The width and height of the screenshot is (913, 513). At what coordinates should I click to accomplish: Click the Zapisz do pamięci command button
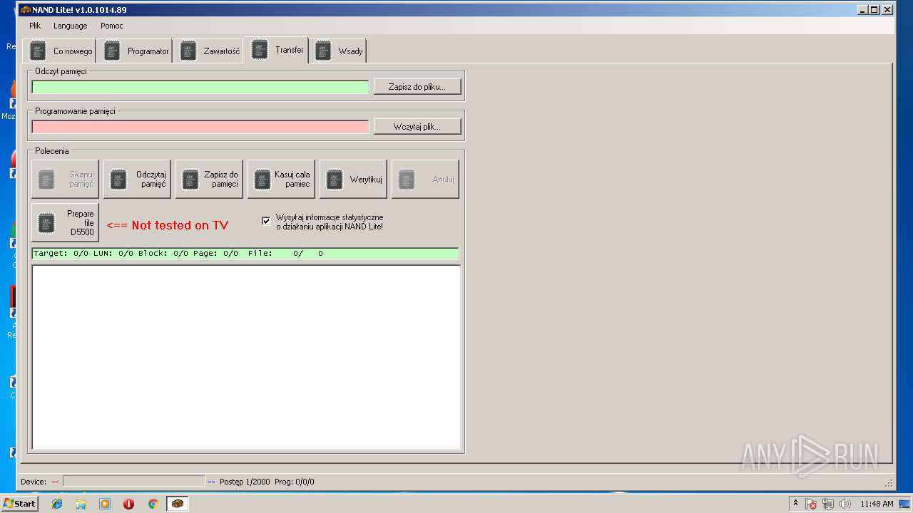tap(209, 179)
